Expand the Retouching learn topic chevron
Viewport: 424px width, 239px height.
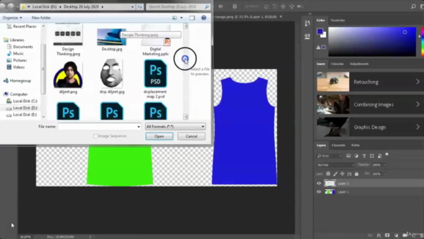418,82
